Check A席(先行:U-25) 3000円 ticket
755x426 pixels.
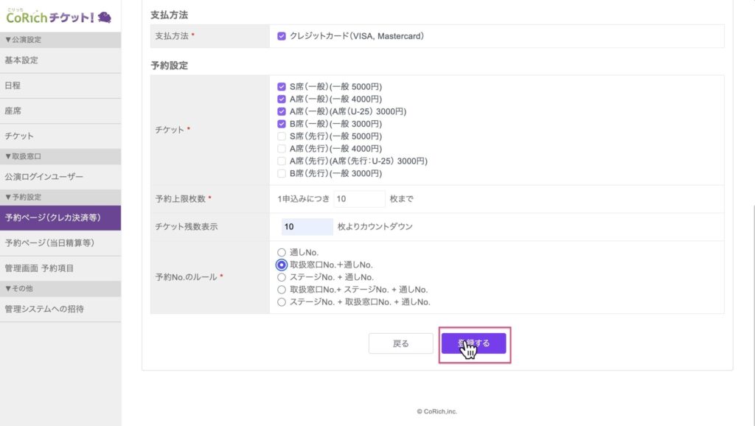point(282,161)
